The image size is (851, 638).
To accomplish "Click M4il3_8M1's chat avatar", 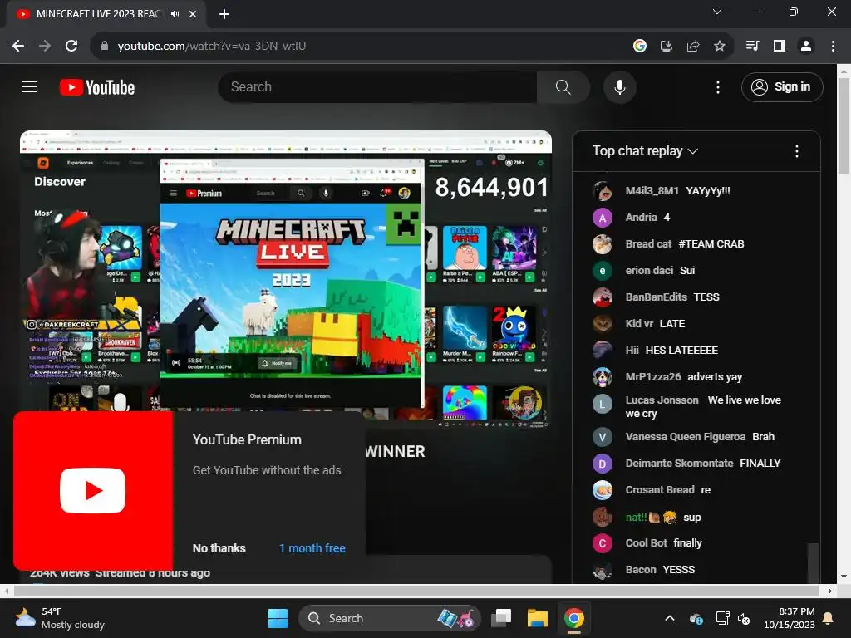I will (603, 191).
